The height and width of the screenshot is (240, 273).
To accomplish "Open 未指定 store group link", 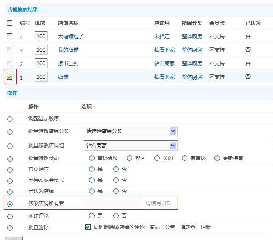I will click(162, 36).
